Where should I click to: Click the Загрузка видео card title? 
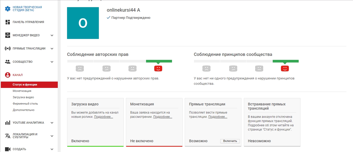[x=85, y=104]
